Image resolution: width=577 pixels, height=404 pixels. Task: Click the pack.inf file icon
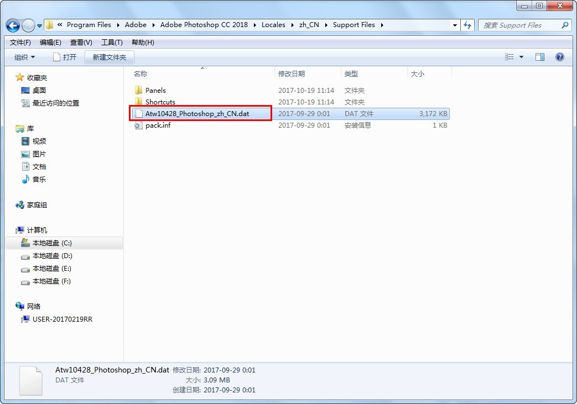138,125
